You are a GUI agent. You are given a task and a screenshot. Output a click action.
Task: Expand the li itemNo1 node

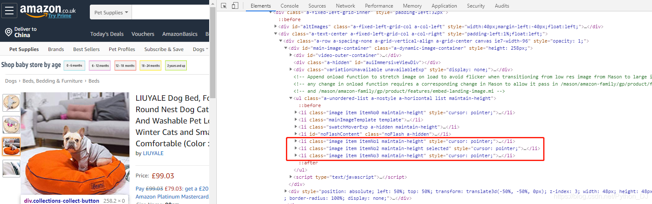click(x=296, y=141)
